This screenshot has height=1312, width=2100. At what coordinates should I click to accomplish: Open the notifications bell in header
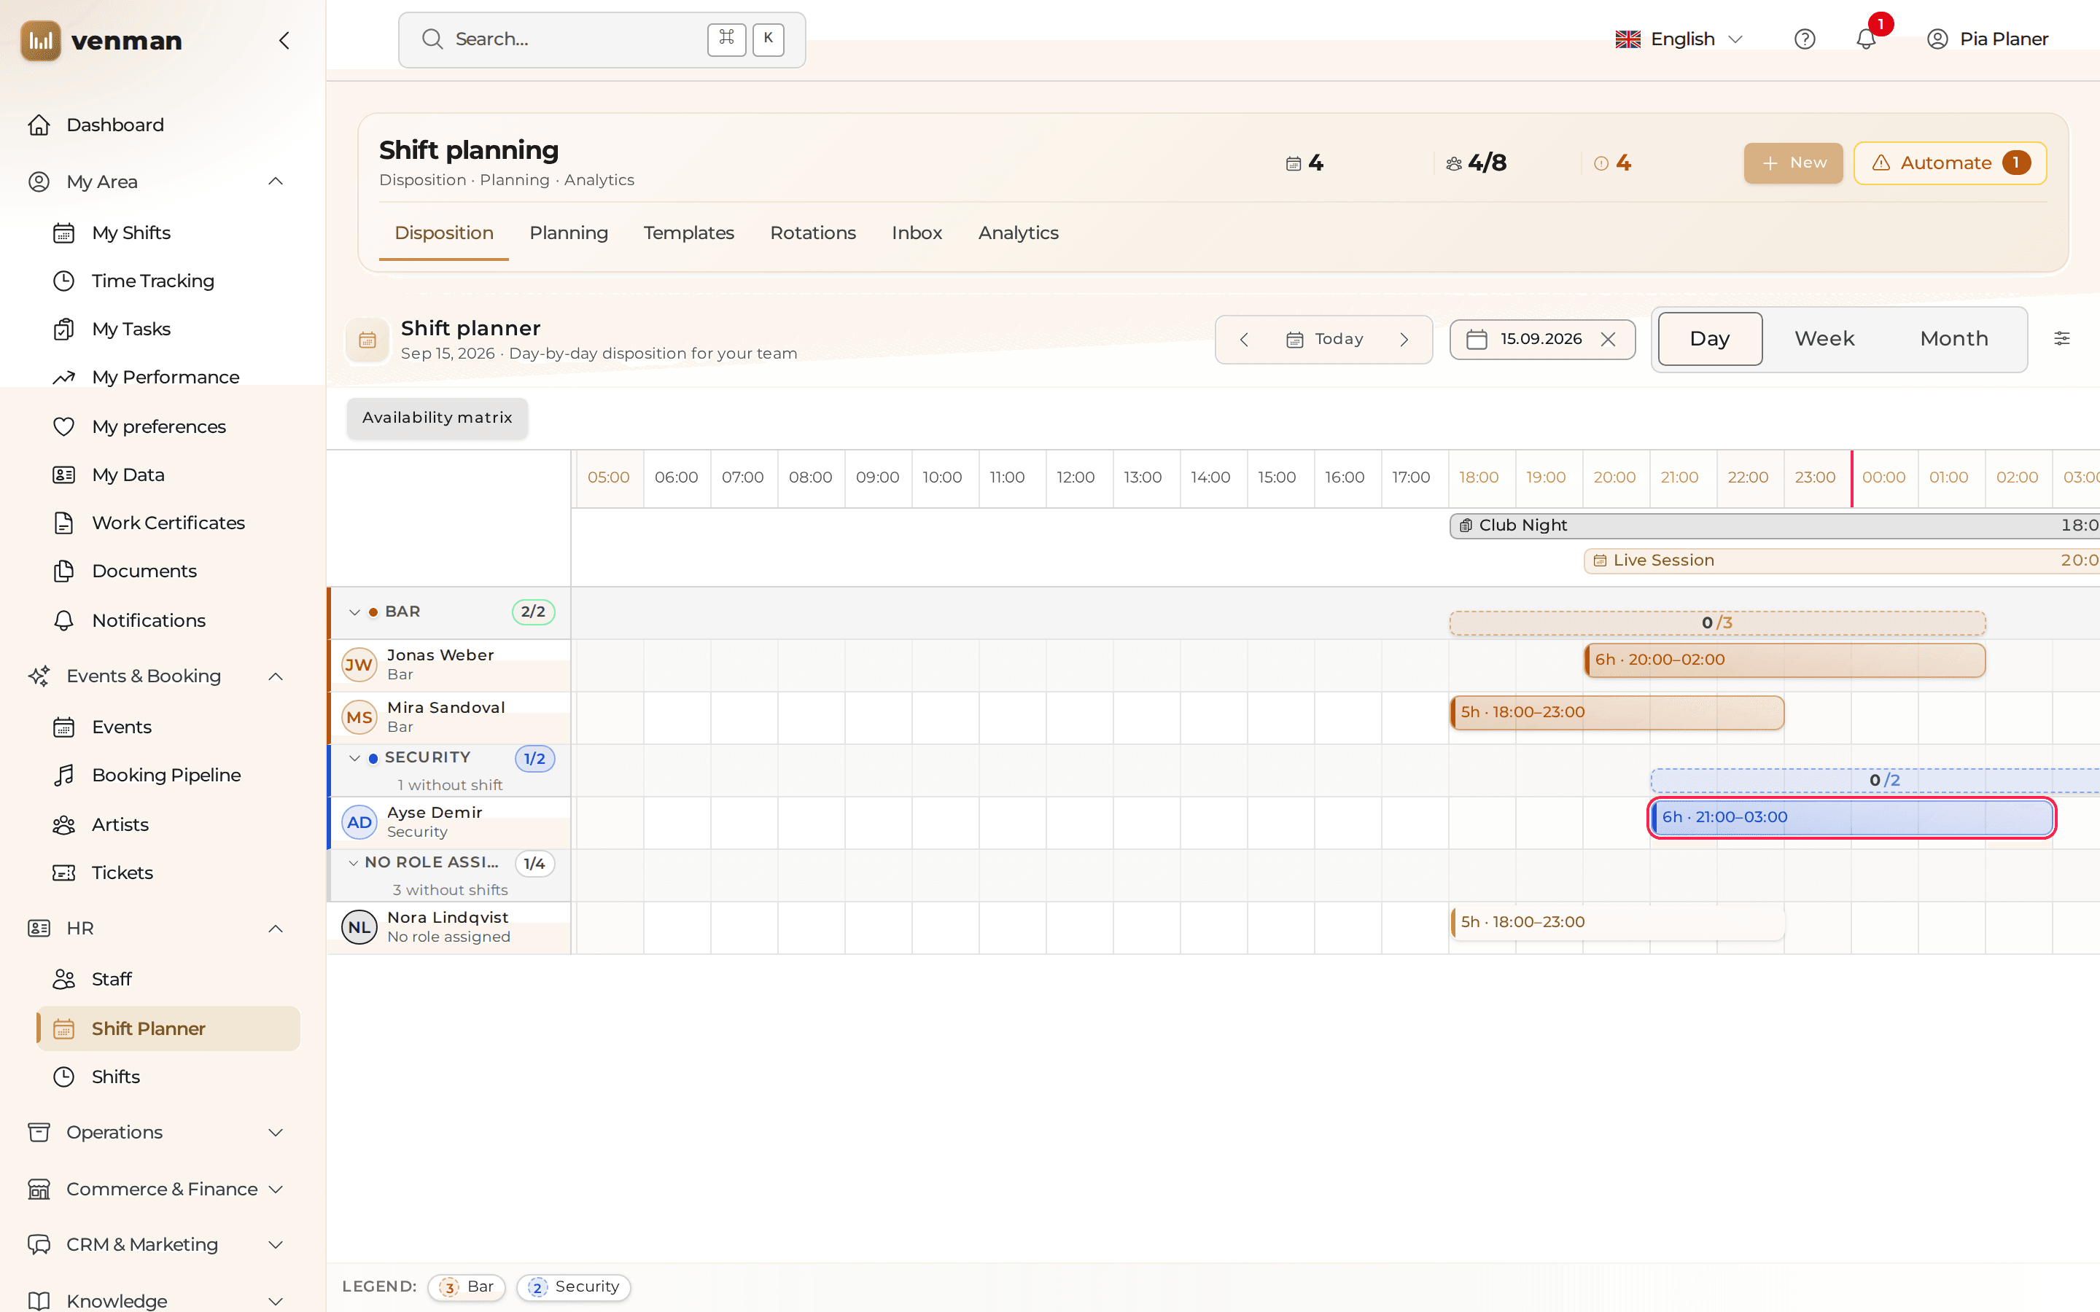[x=1866, y=39]
